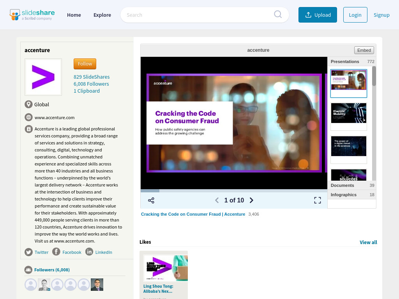399x299 pixels.
Task: Open the third follower default avatar
Action: tap(57, 285)
